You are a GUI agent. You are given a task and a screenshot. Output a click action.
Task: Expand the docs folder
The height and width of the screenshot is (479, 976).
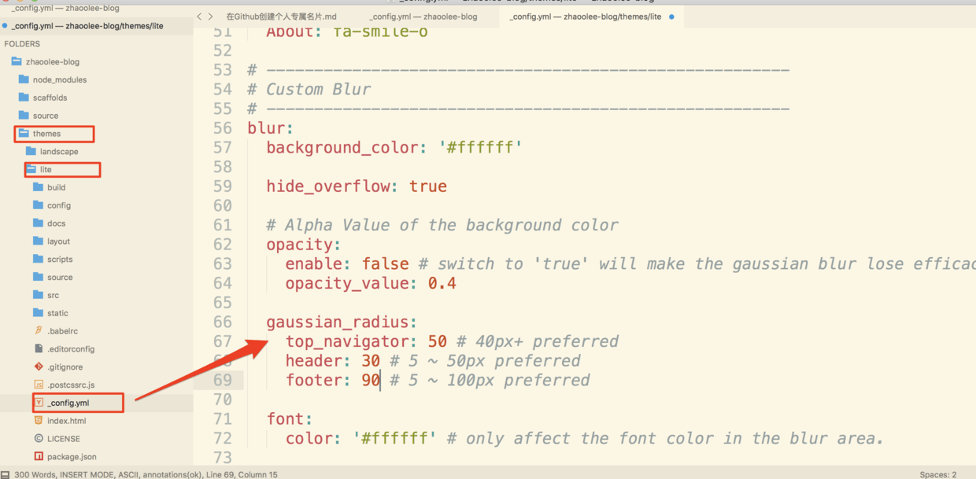[x=56, y=223]
